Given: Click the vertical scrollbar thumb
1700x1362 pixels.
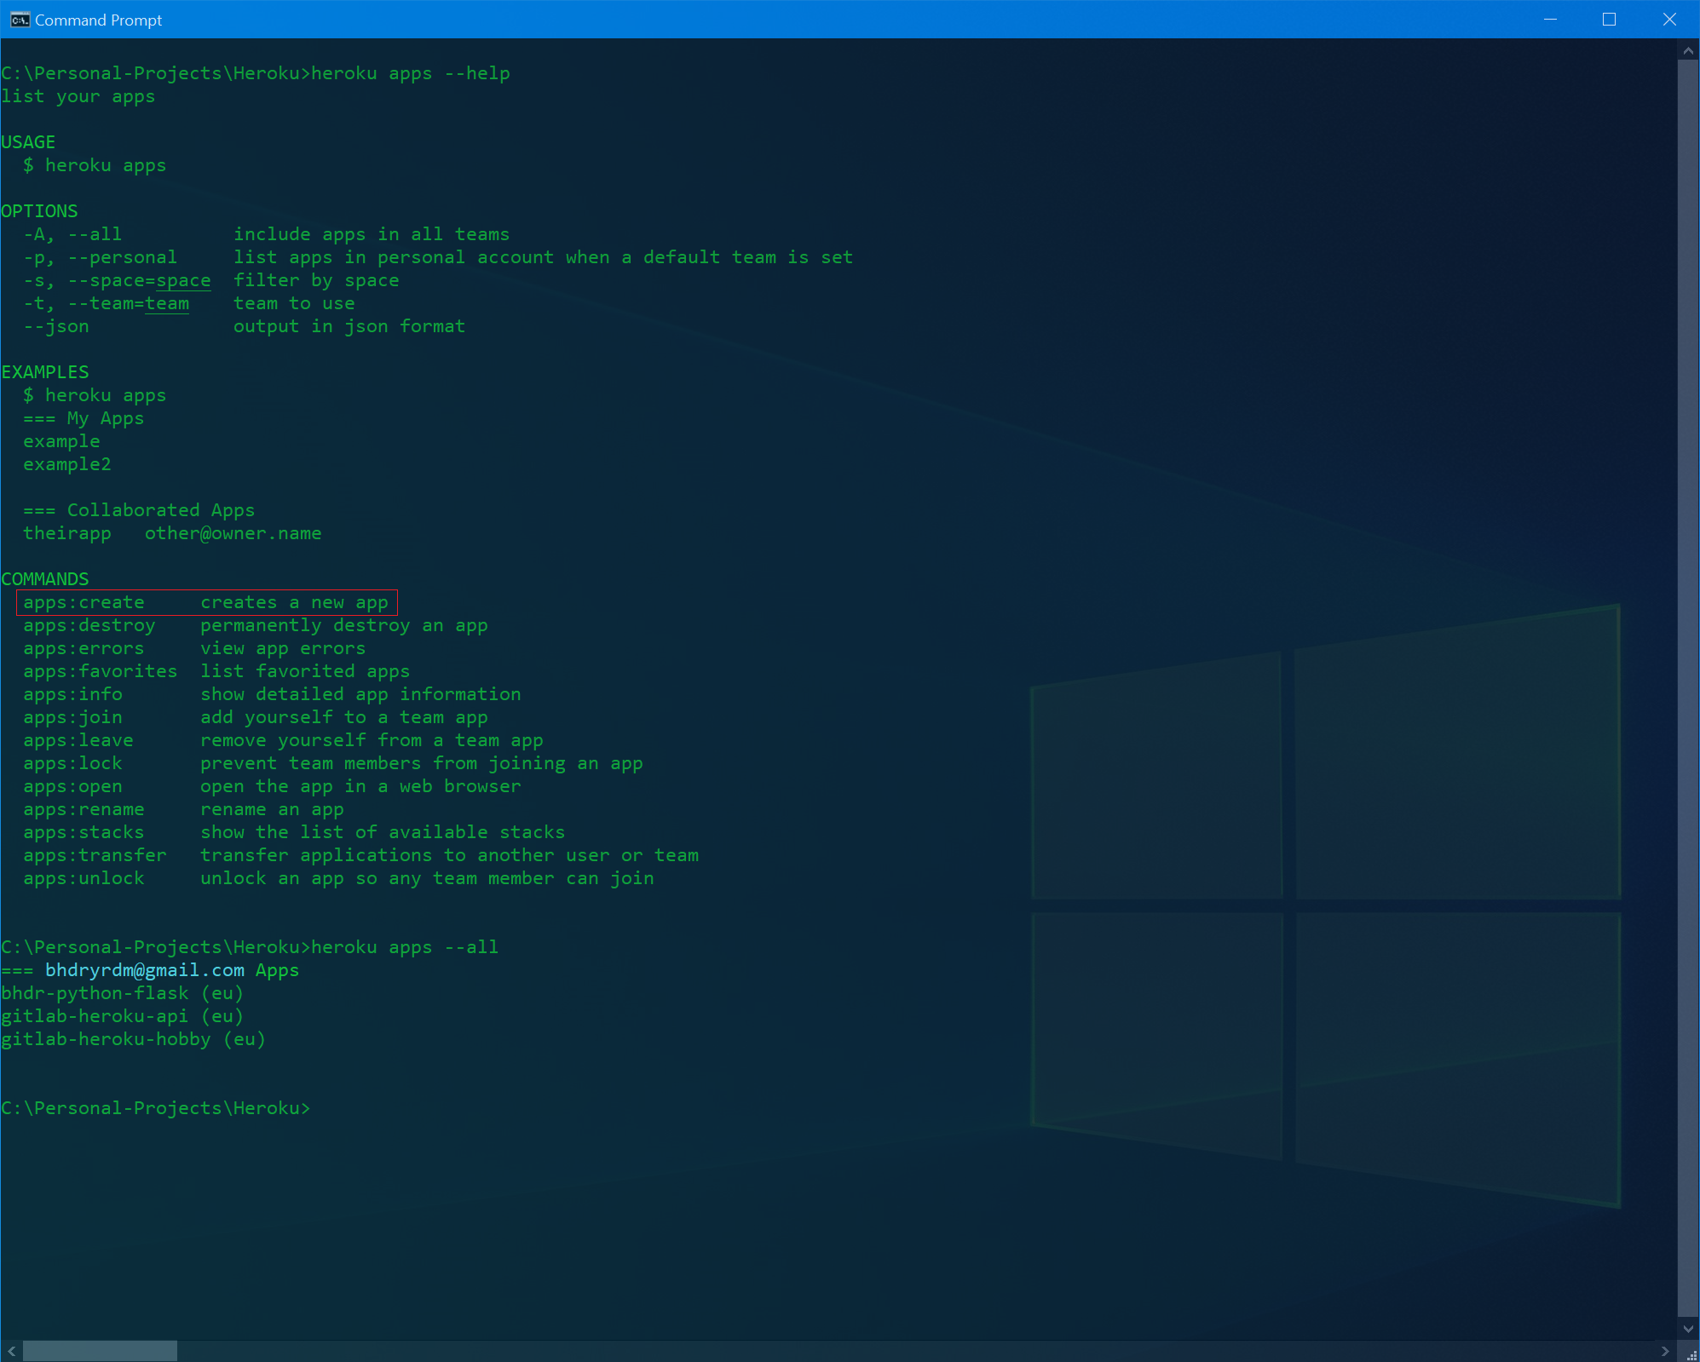Looking at the screenshot, I should 1688,688.
